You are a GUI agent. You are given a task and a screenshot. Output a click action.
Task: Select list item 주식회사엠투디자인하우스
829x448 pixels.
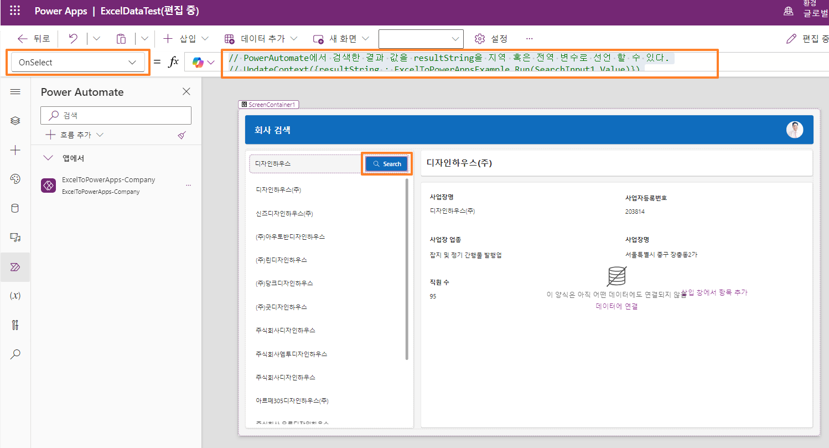[x=291, y=354]
